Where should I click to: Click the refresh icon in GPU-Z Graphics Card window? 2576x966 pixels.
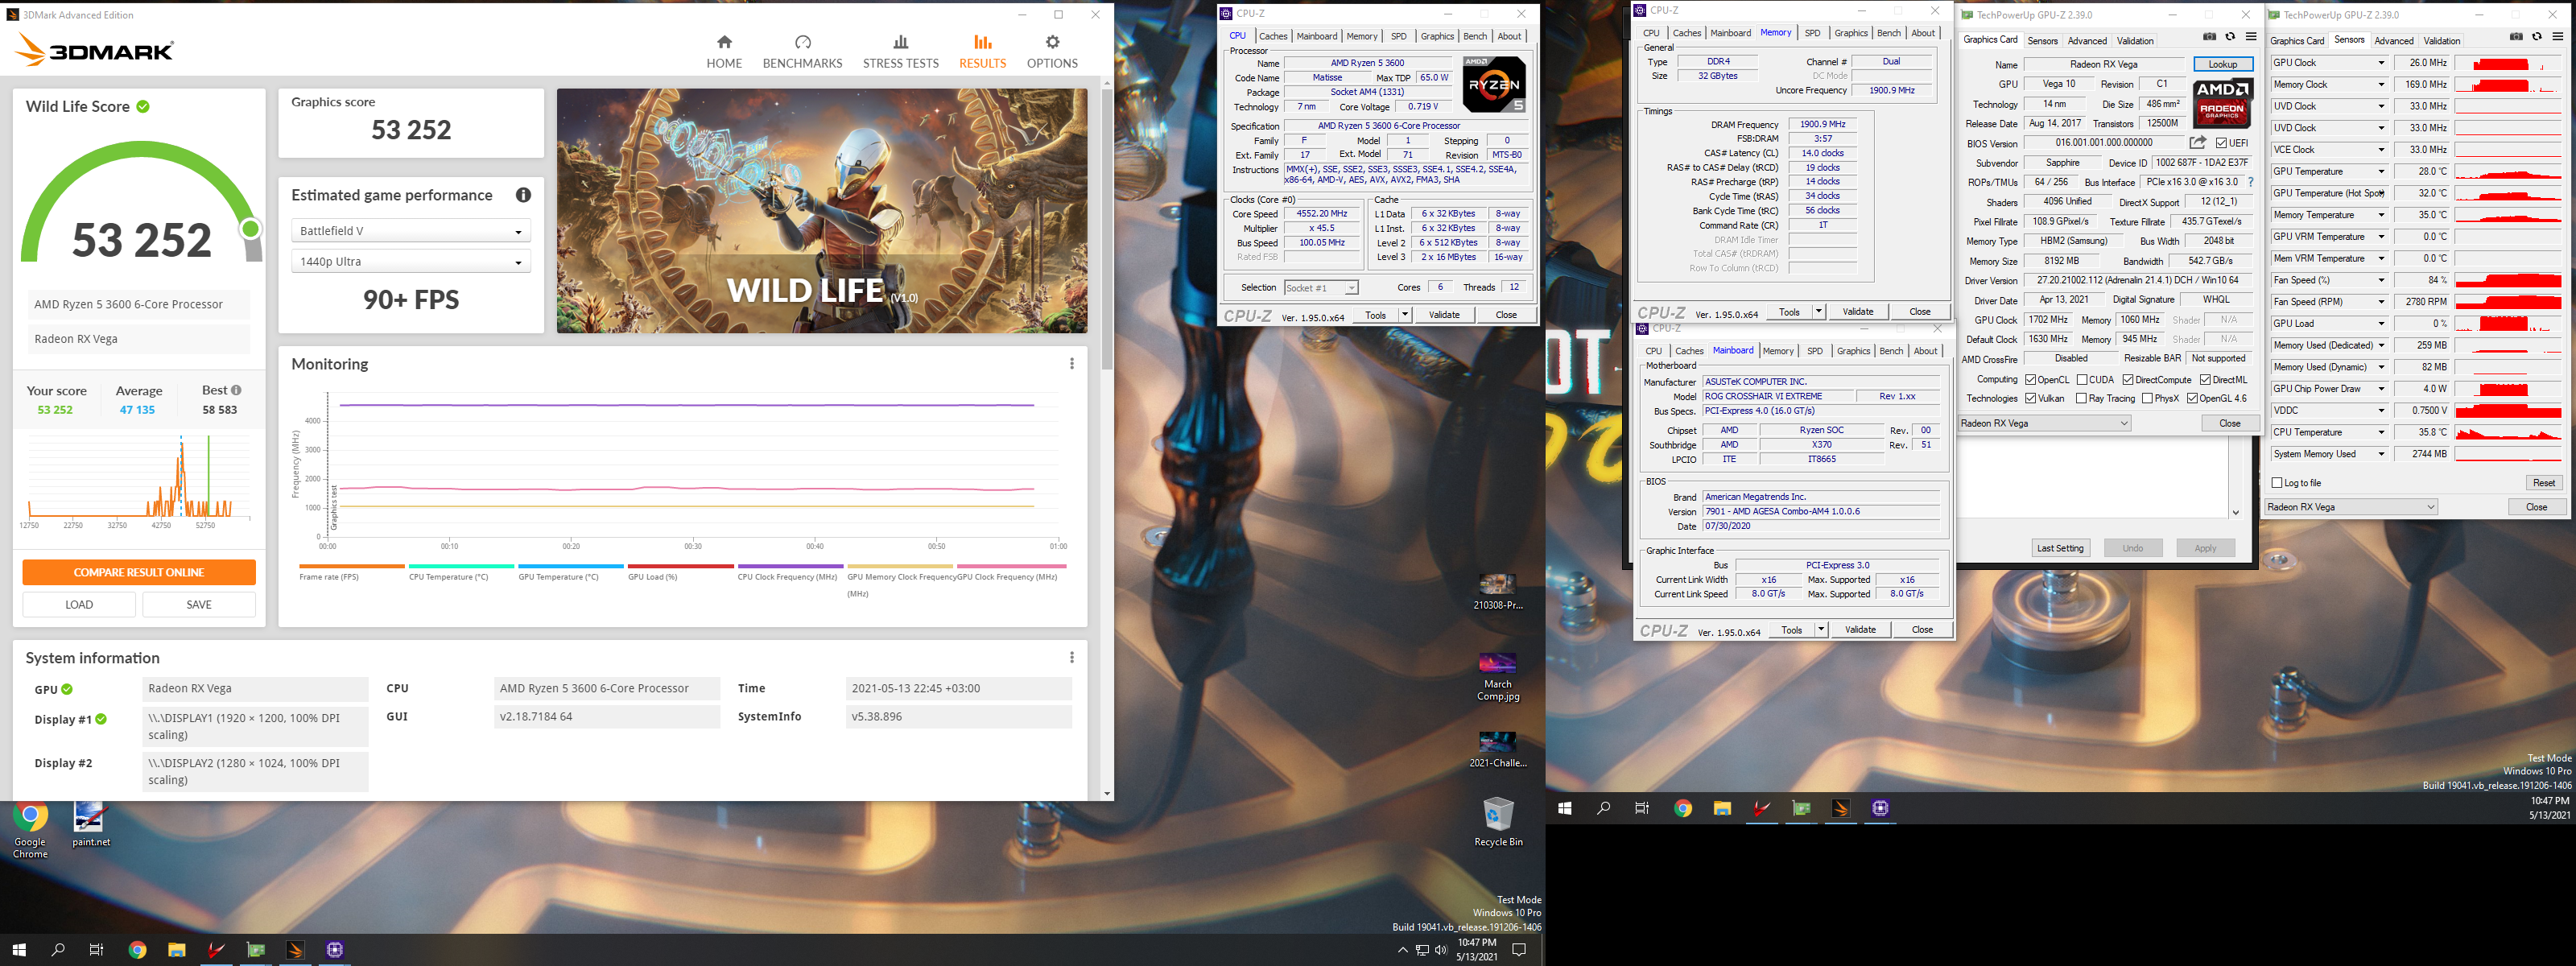coord(2230,37)
